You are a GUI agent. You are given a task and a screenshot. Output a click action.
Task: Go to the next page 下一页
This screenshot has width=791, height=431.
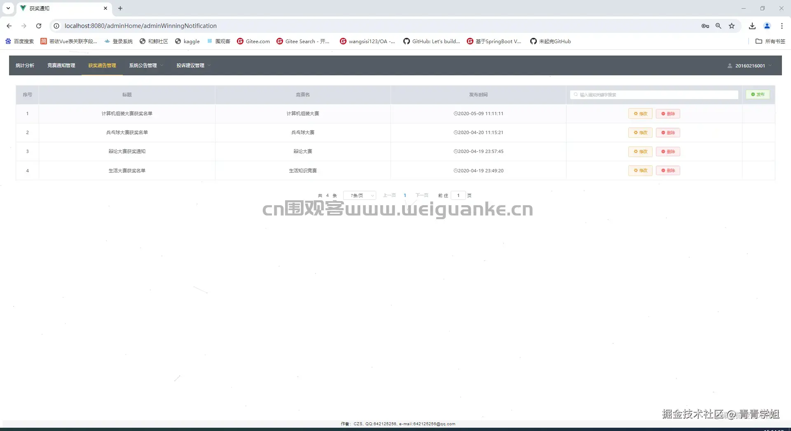(422, 195)
